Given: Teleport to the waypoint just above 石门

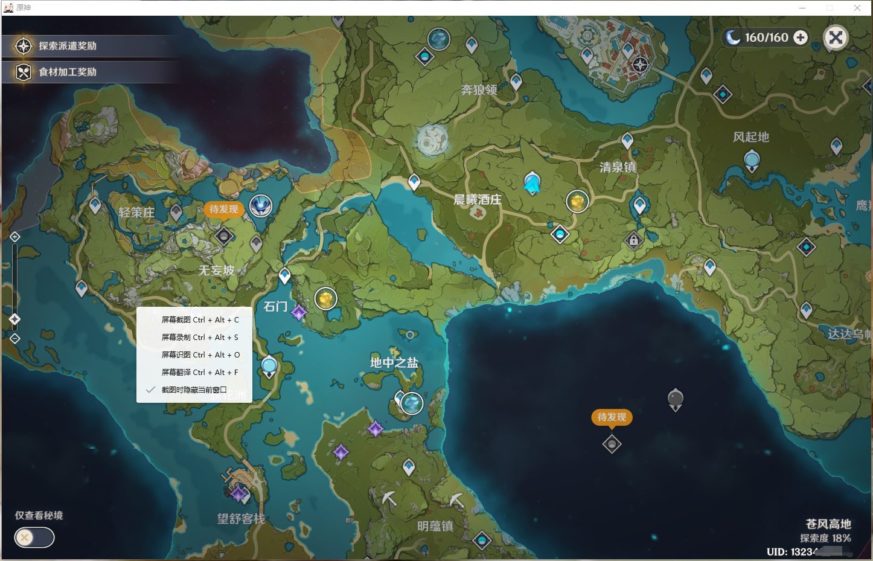Looking at the screenshot, I should click(x=284, y=276).
